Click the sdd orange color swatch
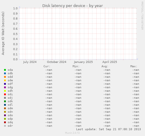This screenshot has width=145, height=136. coord(5,77)
